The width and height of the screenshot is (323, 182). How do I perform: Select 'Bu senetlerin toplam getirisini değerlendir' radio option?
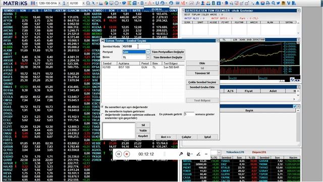[102, 115]
